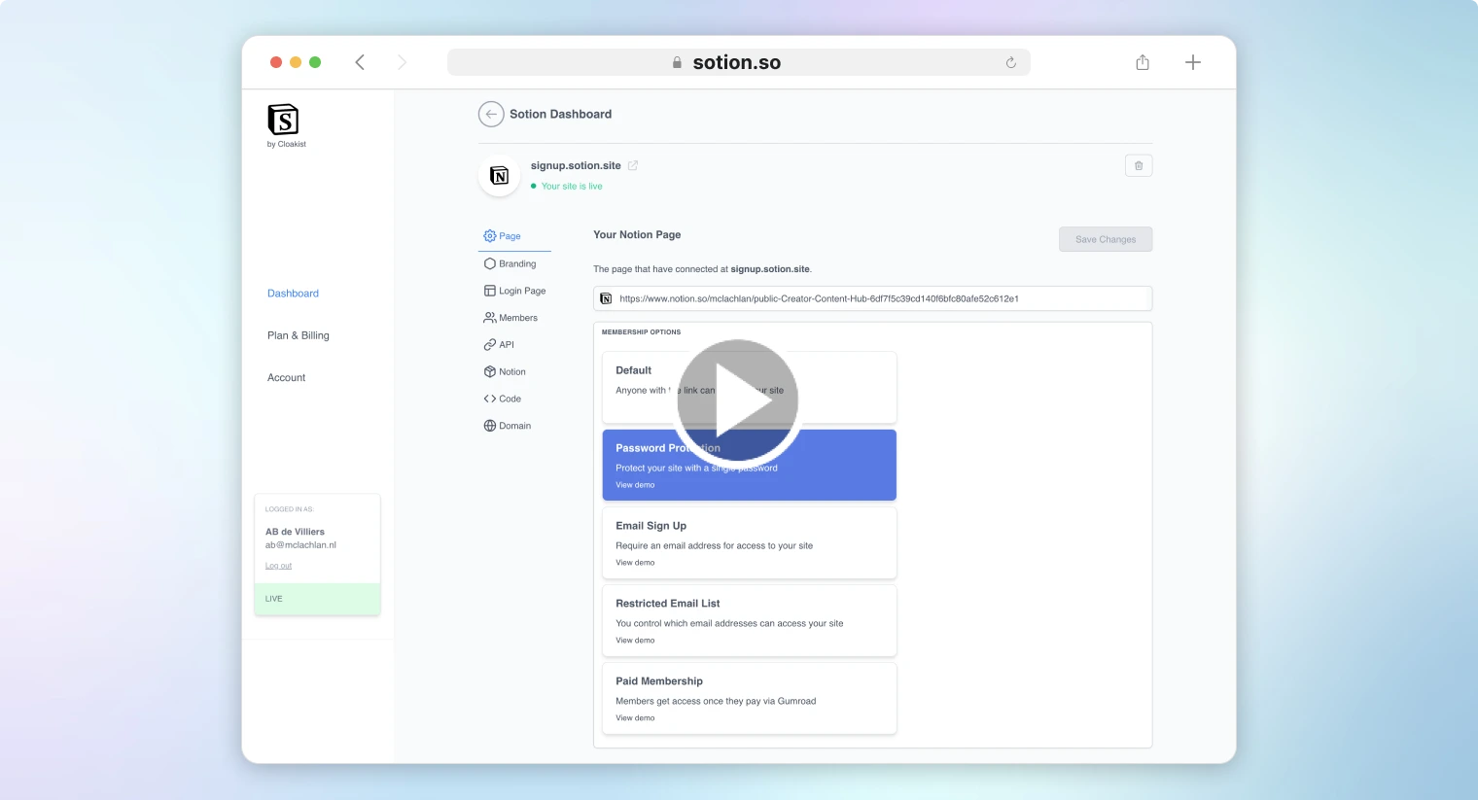This screenshot has width=1478, height=800.
Task: Click the padlock icon in address bar
Action: (677, 62)
